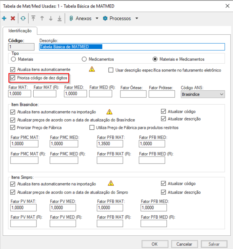
Task: Click the Fator MAT (R) field
Action: pyautogui.click(x=45, y=94)
